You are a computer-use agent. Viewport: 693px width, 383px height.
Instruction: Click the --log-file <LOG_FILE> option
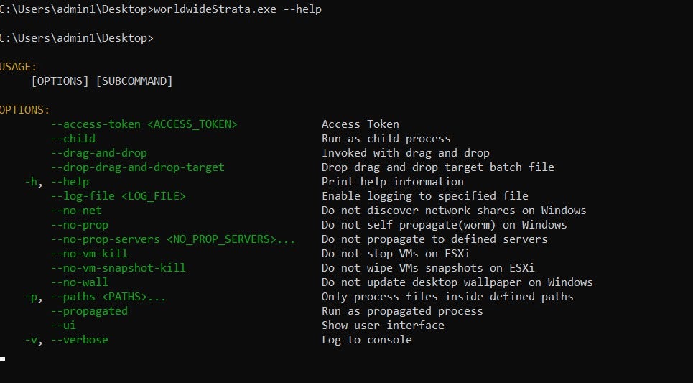118,196
